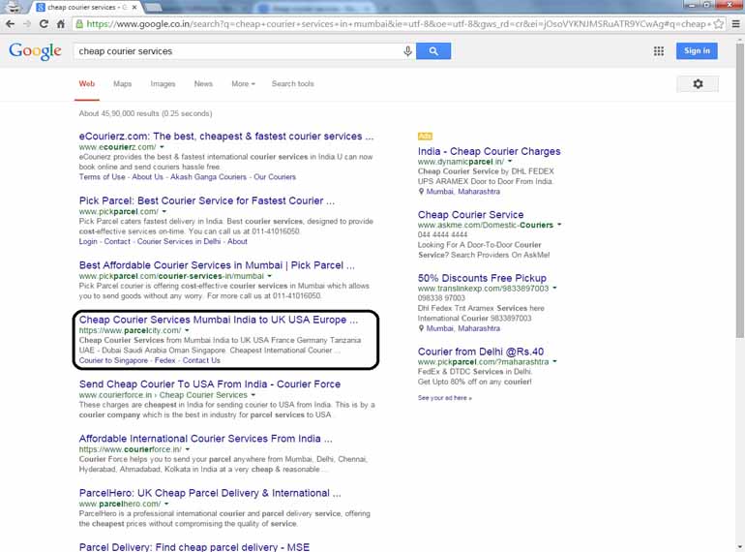Open India - Cheap Courier Charges ad
The width and height of the screenshot is (745, 552).
489,152
